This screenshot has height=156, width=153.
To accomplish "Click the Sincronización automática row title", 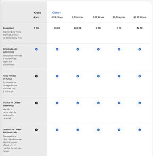I will [10, 50].
